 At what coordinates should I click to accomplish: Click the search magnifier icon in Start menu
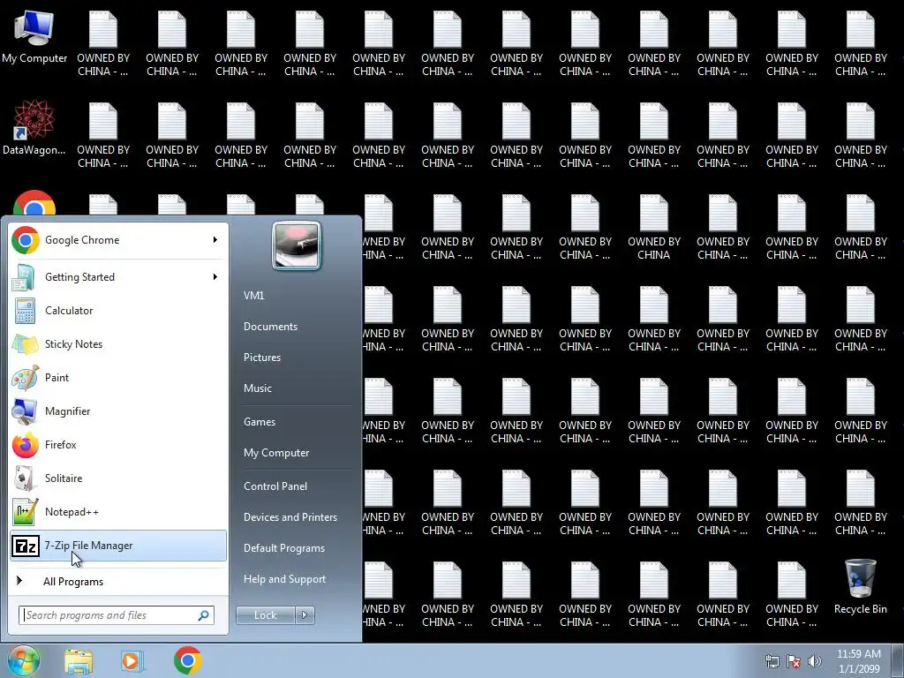point(203,615)
